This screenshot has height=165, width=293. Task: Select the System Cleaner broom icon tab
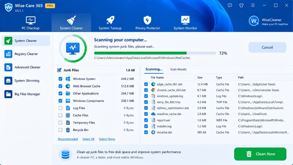(x=71, y=23)
